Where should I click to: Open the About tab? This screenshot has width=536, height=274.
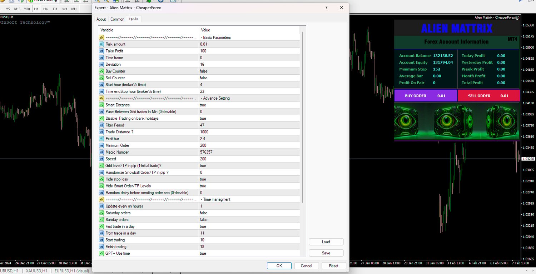tap(101, 19)
